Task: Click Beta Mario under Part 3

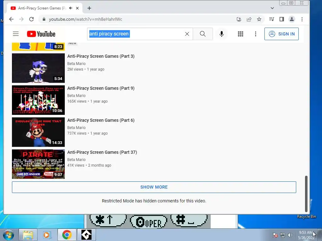Action: click(x=76, y=63)
